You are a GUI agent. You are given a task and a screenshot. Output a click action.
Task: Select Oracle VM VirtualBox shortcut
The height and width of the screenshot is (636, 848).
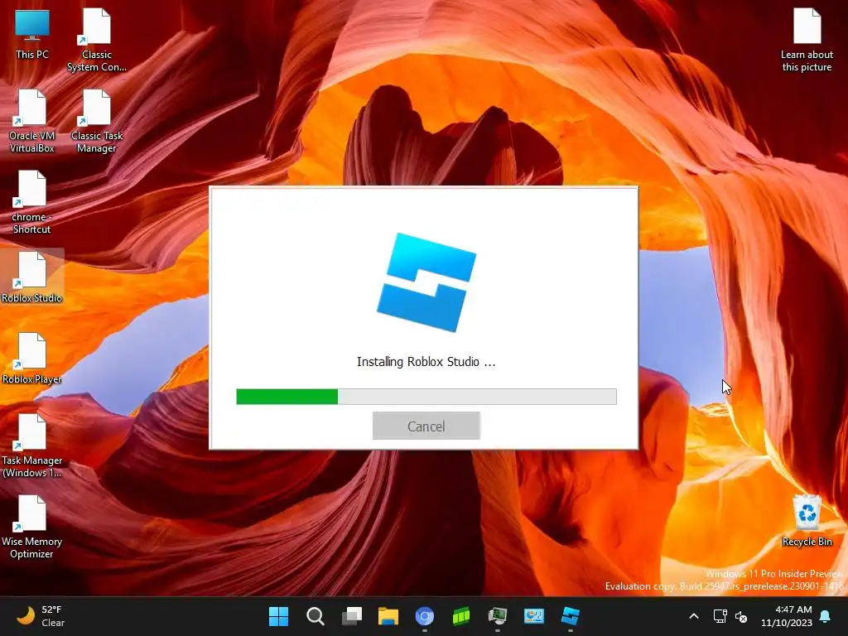32,121
